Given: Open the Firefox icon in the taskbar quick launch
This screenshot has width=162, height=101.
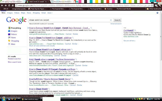Looking at the screenshot, I should pyautogui.click(x=12, y=99).
